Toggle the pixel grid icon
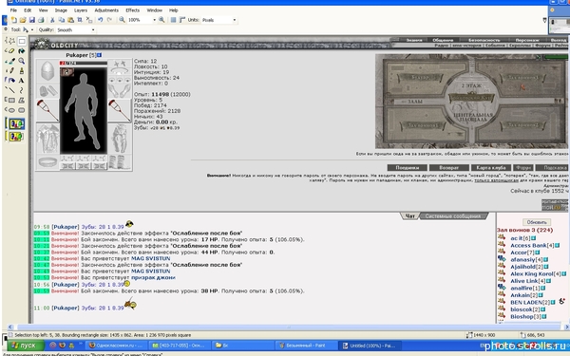Image resolution: width=570 pixels, height=356 pixels. click(x=174, y=20)
